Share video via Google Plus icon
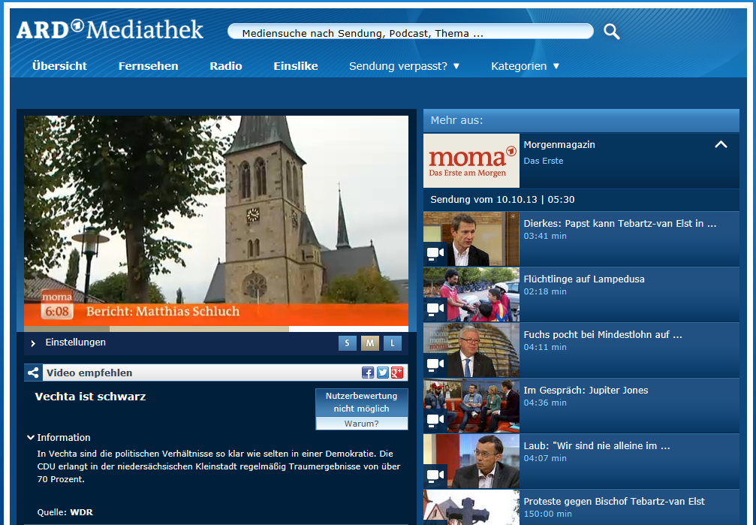The image size is (756, 525). click(x=397, y=373)
